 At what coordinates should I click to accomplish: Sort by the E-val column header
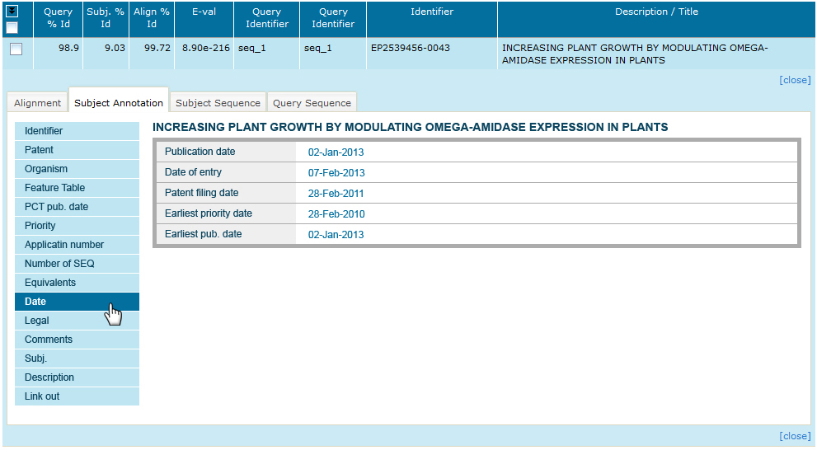204,12
